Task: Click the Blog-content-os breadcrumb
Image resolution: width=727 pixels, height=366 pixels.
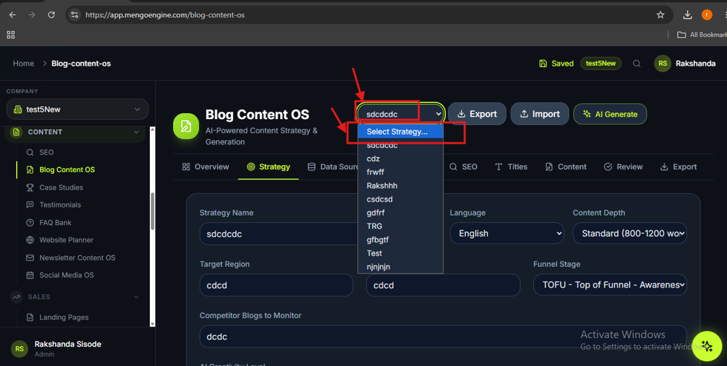Action: pos(81,63)
